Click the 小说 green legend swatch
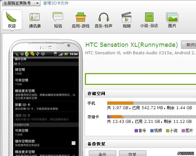 (x=167, y=131)
